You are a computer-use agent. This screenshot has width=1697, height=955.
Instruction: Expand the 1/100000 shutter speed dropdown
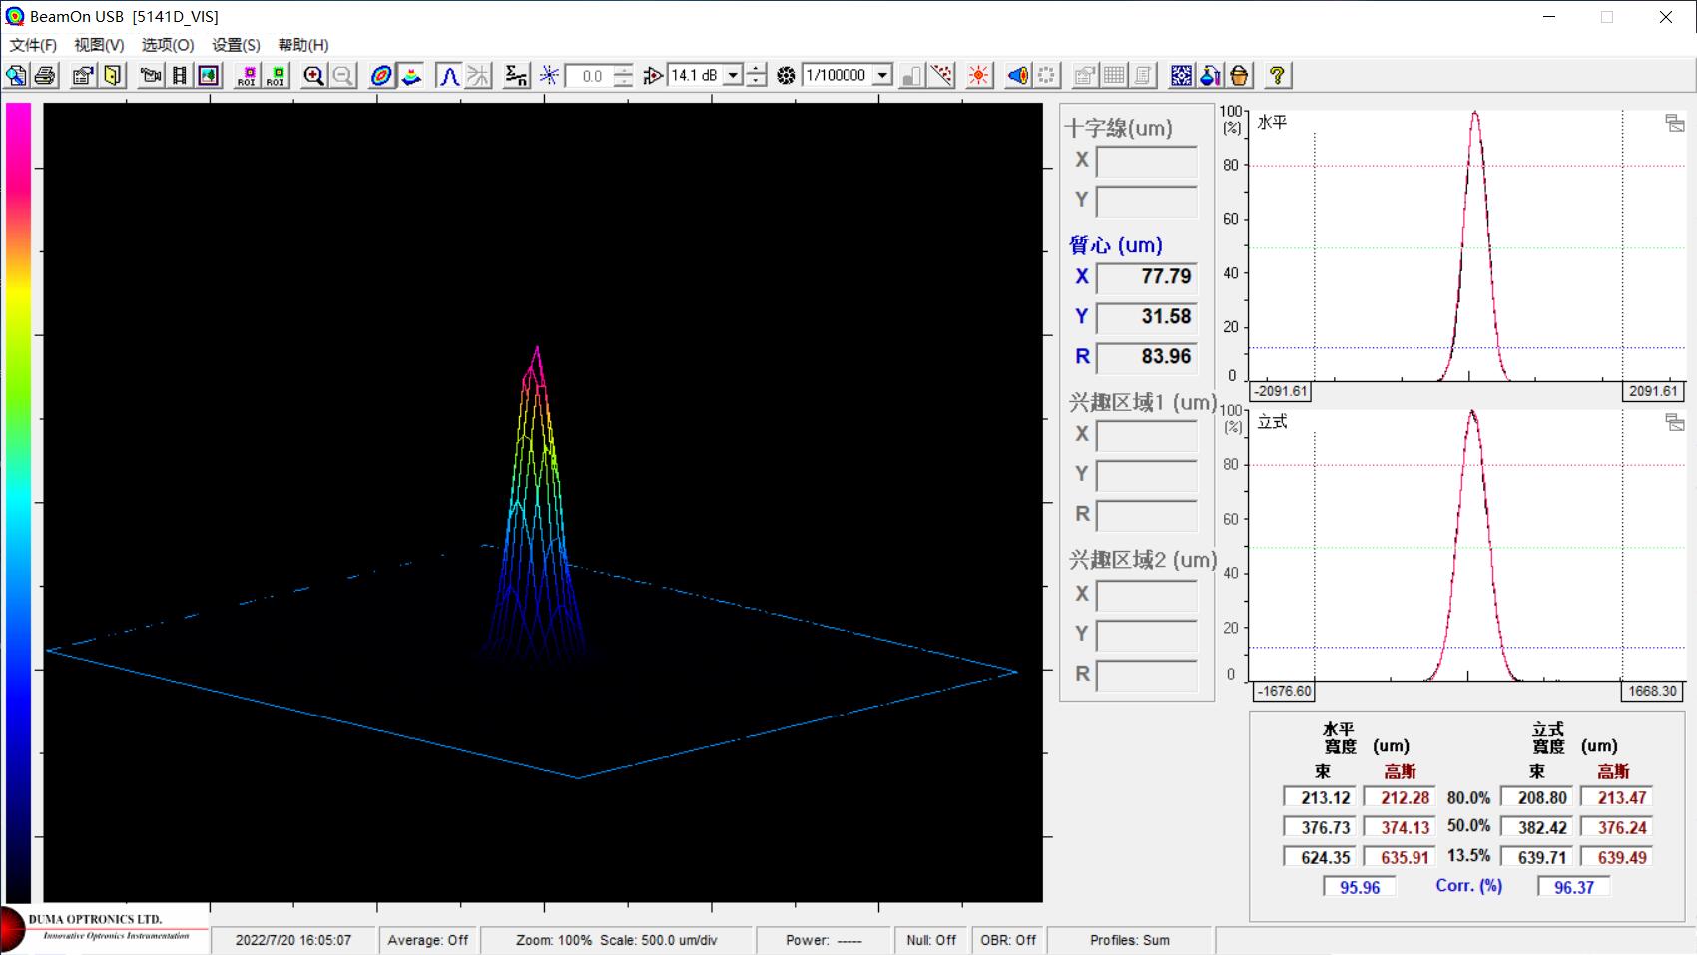pyautogui.click(x=882, y=76)
